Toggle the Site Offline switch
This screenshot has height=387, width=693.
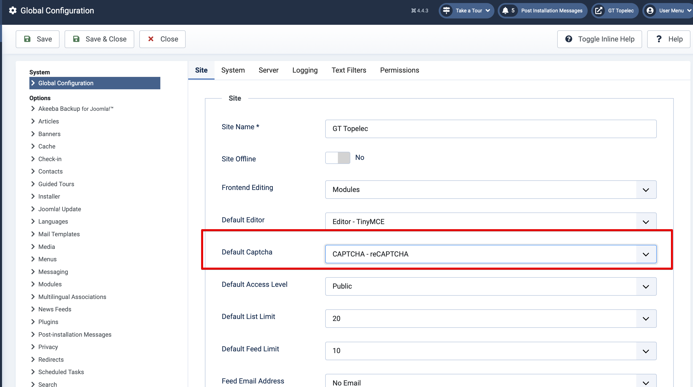click(338, 158)
